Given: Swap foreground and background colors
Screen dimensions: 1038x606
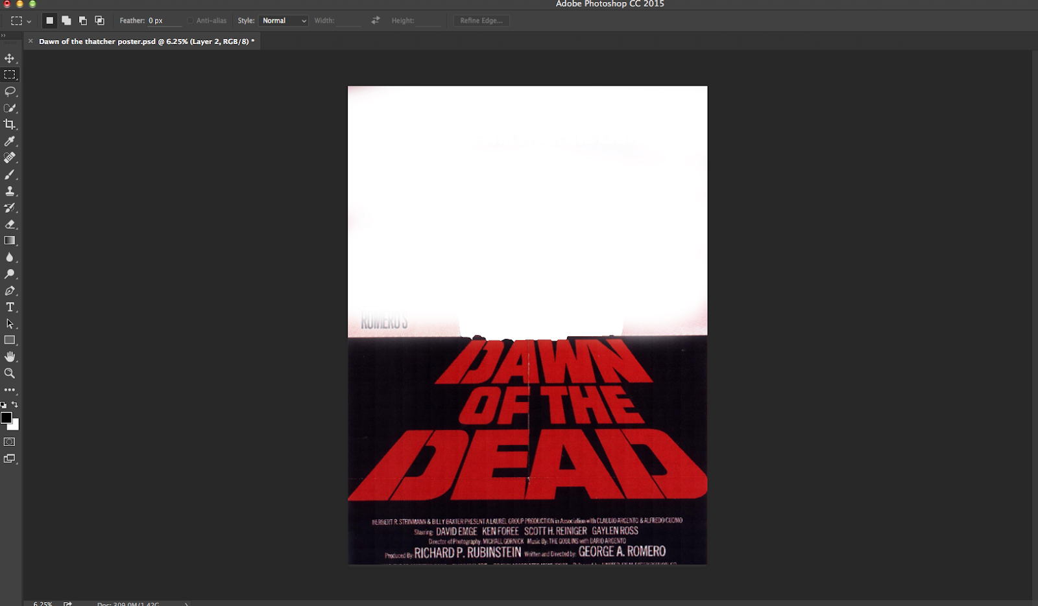Looking at the screenshot, I should coord(15,404).
